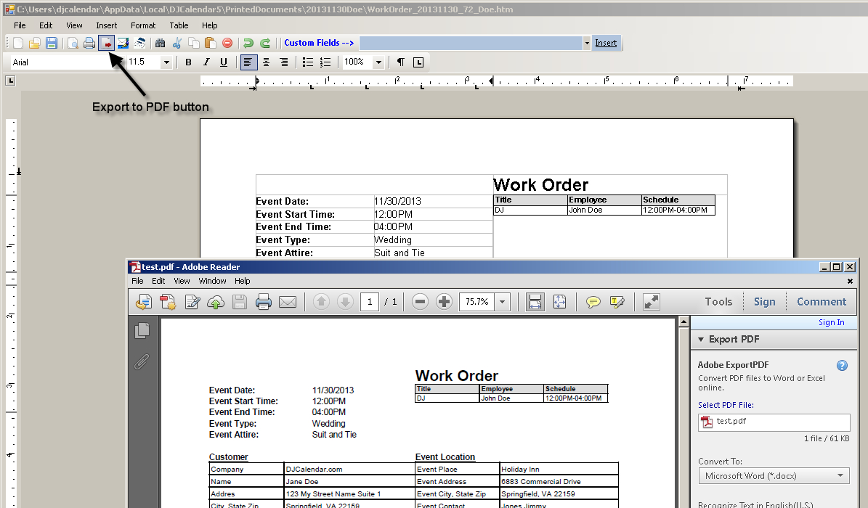Zoom in with the plus button in Adobe Reader
868x508 pixels.
coord(444,302)
